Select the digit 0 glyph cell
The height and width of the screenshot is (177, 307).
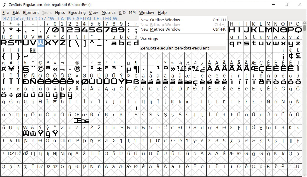[x=55, y=30]
